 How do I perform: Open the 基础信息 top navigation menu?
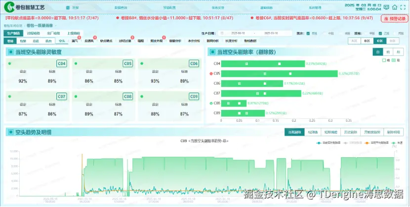tap(266, 7)
